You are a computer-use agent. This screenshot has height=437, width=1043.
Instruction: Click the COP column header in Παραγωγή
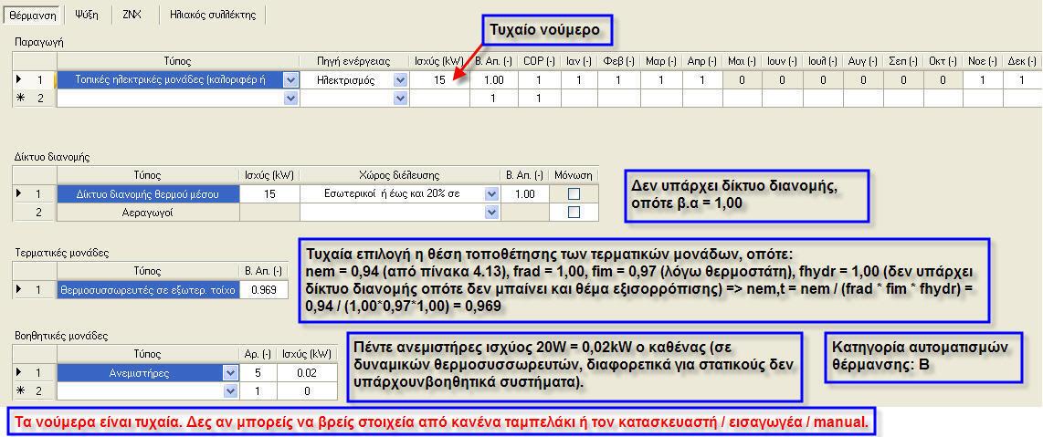pyautogui.click(x=537, y=61)
